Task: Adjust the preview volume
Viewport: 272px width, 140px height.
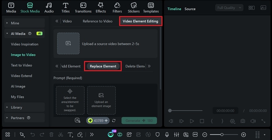Action: [253, 121]
